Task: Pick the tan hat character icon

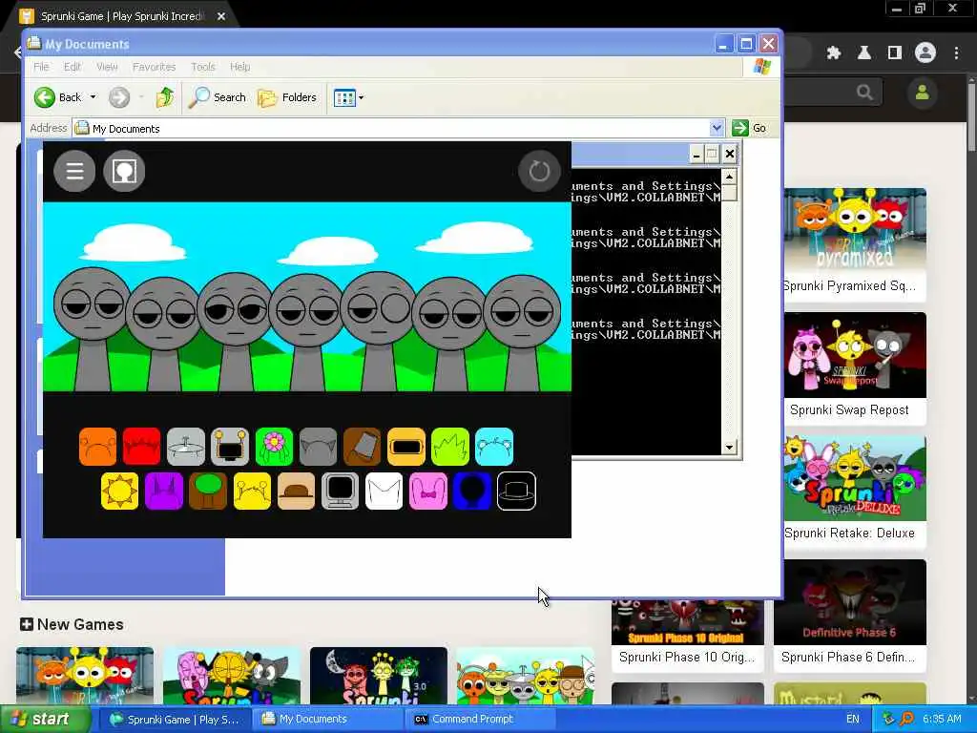Action: point(296,492)
